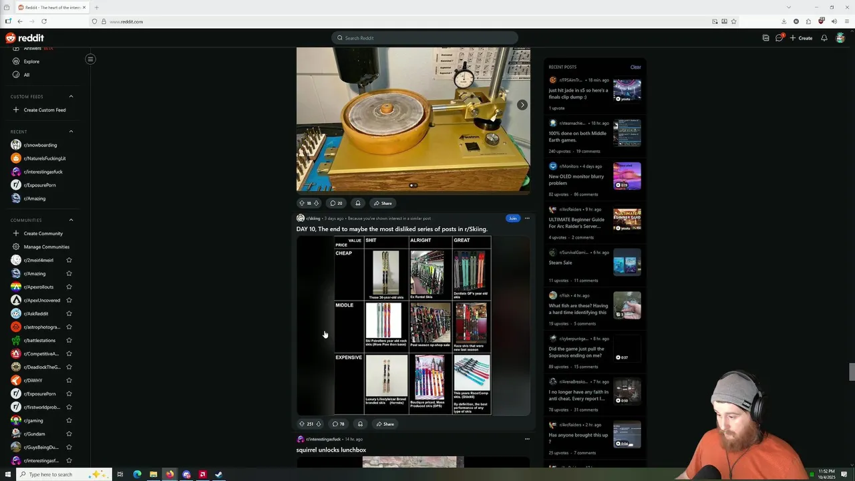855x481 pixels.
Task: Open the ski tier chart image
Action: coord(413,325)
